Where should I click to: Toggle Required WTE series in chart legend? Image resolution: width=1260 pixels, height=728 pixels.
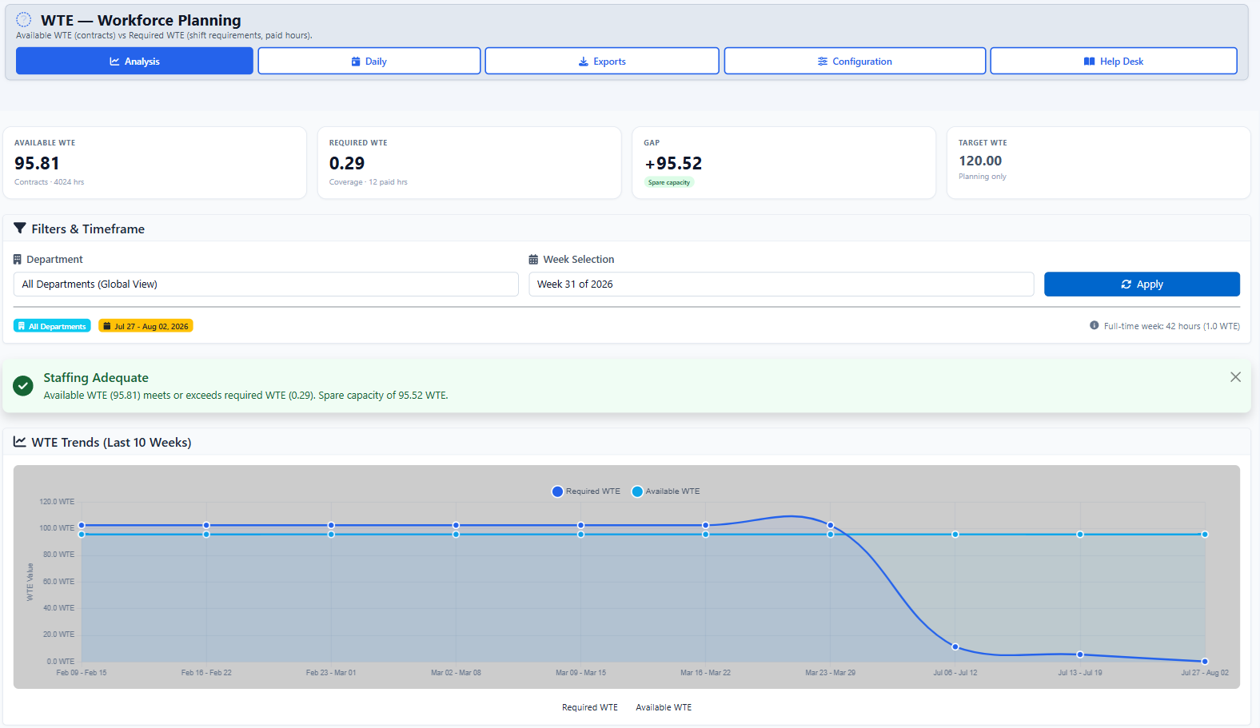tap(586, 491)
